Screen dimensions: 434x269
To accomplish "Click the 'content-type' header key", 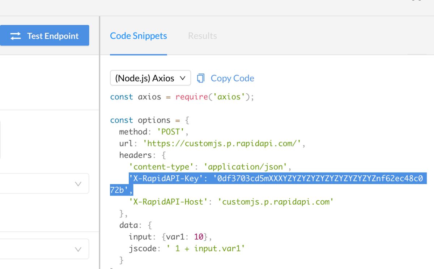I will pos(162,167).
